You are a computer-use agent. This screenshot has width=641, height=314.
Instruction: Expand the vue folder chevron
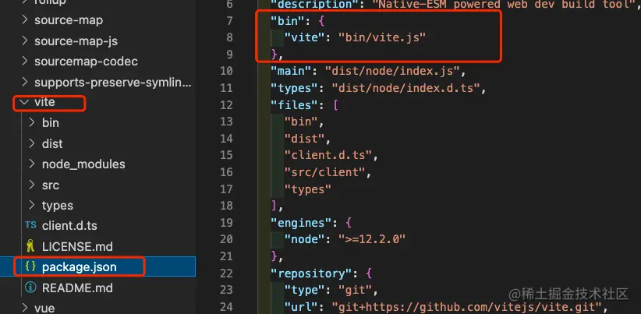pos(24,308)
